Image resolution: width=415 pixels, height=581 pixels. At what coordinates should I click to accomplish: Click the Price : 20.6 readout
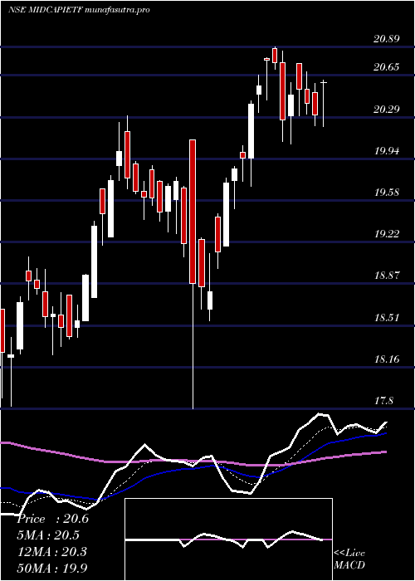pyautogui.click(x=52, y=519)
